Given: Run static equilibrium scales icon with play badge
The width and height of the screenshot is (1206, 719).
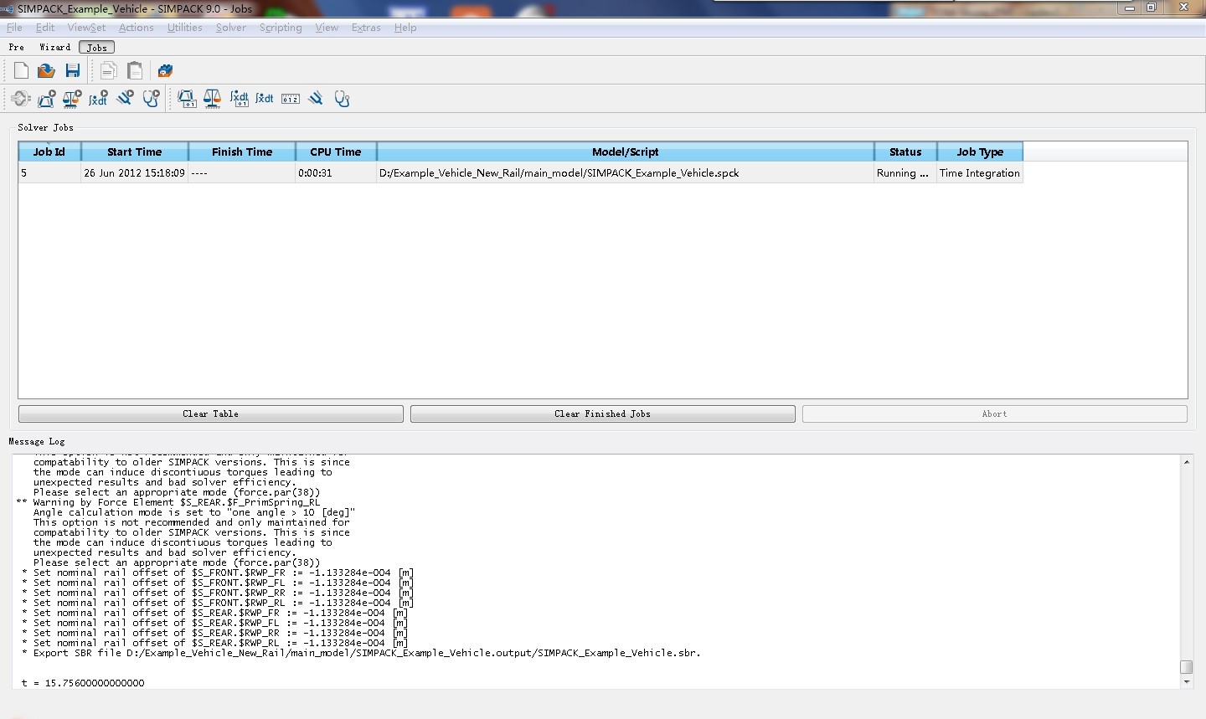Looking at the screenshot, I should [x=72, y=99].
